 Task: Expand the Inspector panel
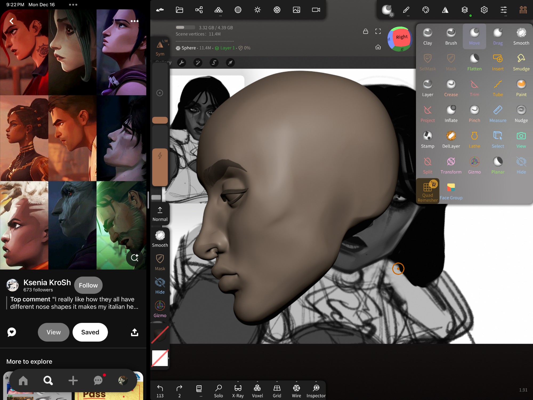pyautogui.click(x=316, y=391)
